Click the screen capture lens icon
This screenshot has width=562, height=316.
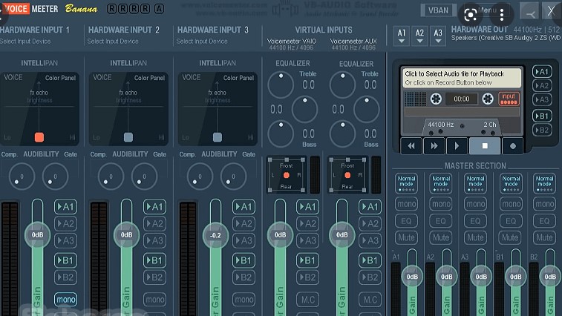tap(470, 15)
